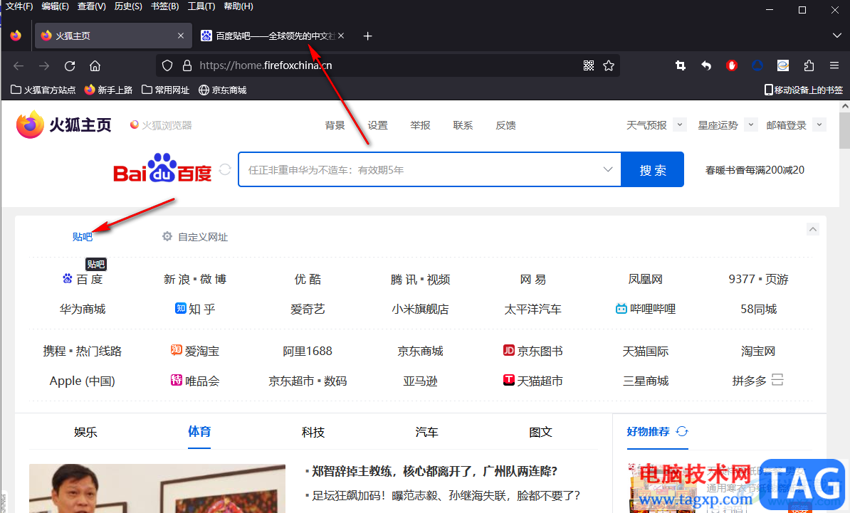Expand the 星座运势 dropdown

751,125
